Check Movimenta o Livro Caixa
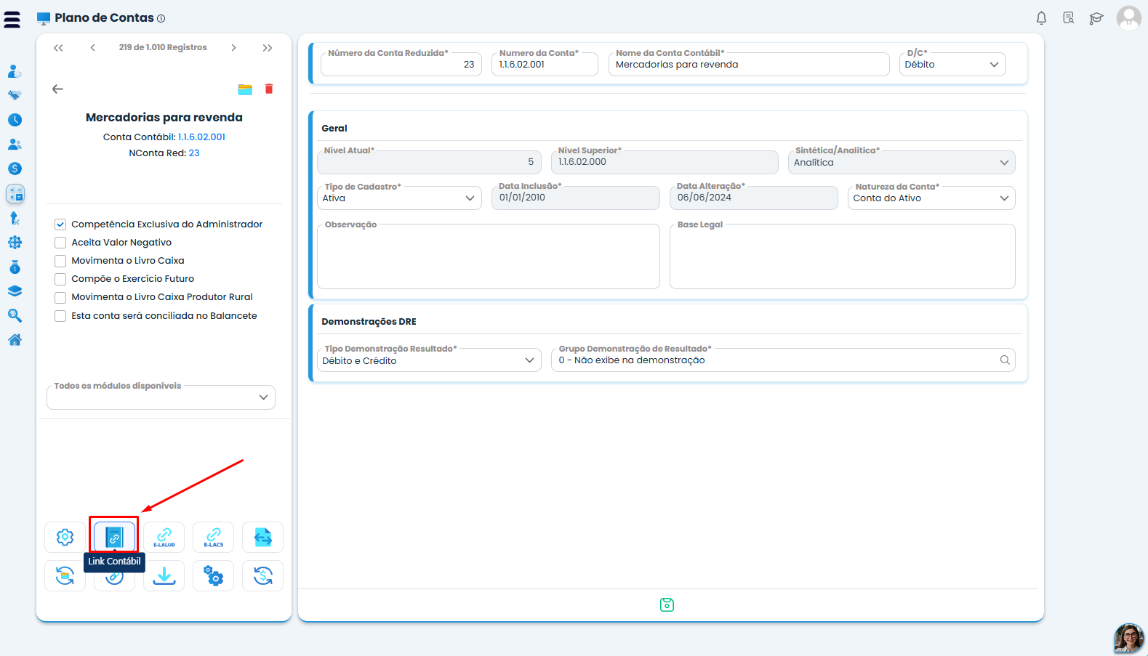1148x656 pixels. [60, 261]
